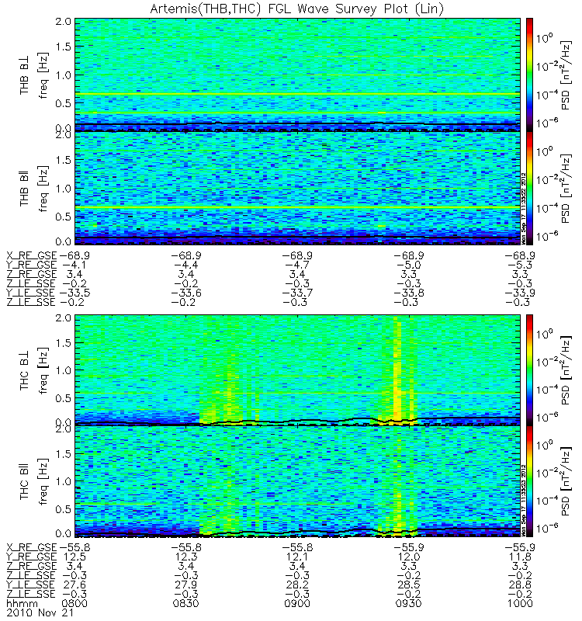The height and width of the screenshot is (621, 582).
Task: Click the Y_LE_SSE value '-33.9'
Action: click(x=520, y=293)
